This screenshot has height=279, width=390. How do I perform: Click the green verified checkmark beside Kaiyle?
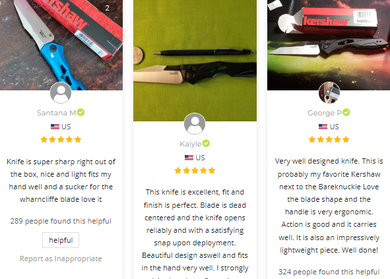(206, 143)
